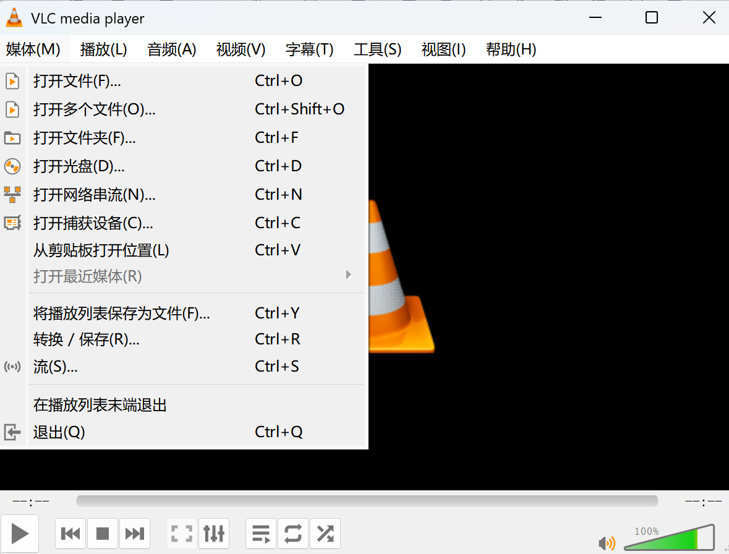Click the Stop playback icon

tap(103, 533)
